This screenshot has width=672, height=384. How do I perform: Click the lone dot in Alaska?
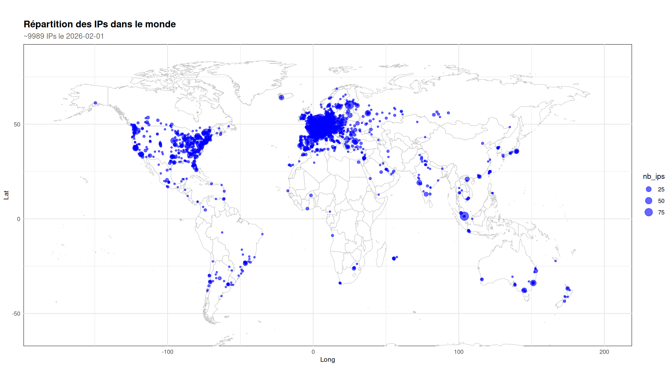tap(95, 103)
